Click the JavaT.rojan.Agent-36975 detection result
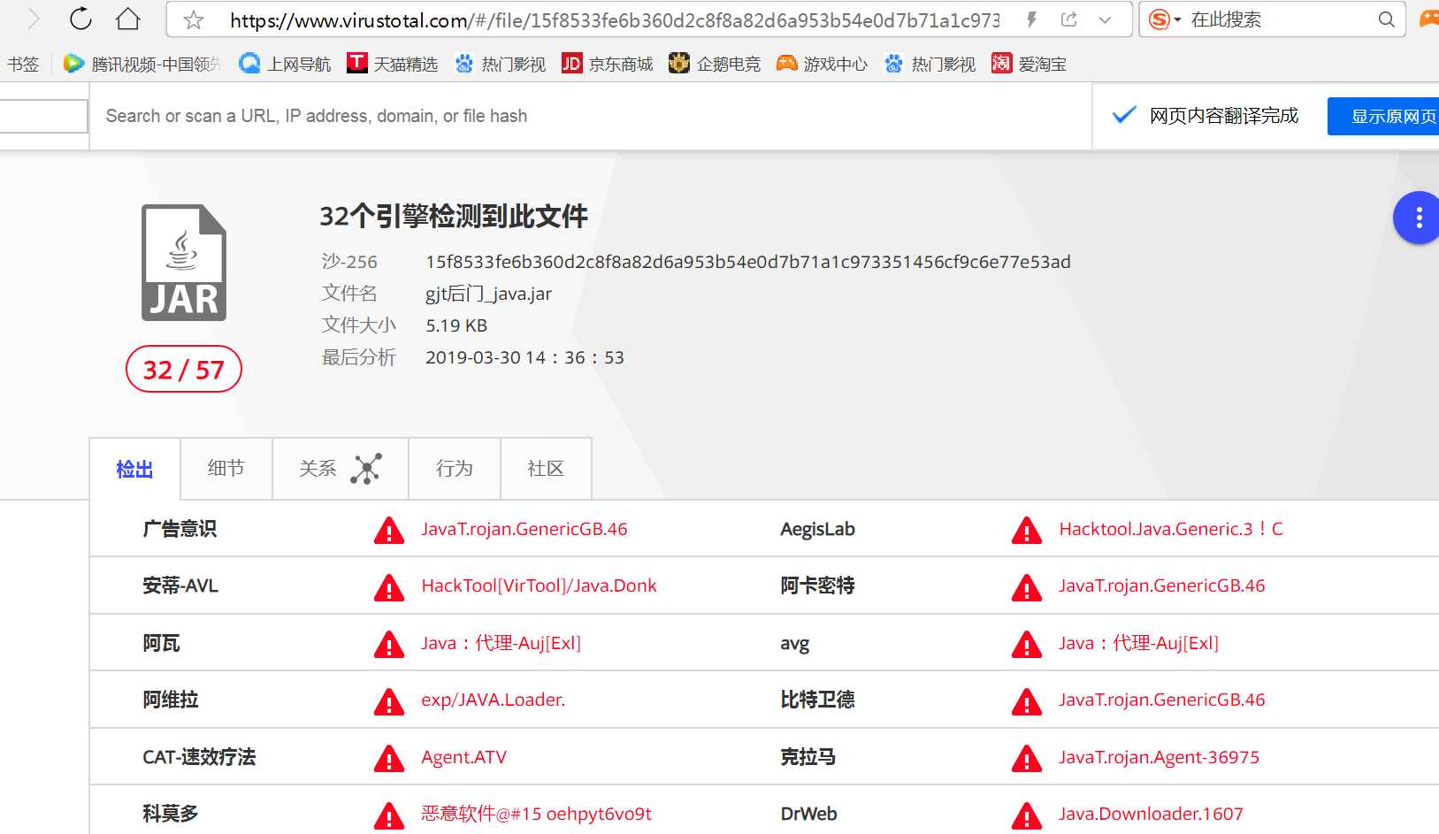The image size is (1439, 834). pyautogui.click(x=1159, y=757)
